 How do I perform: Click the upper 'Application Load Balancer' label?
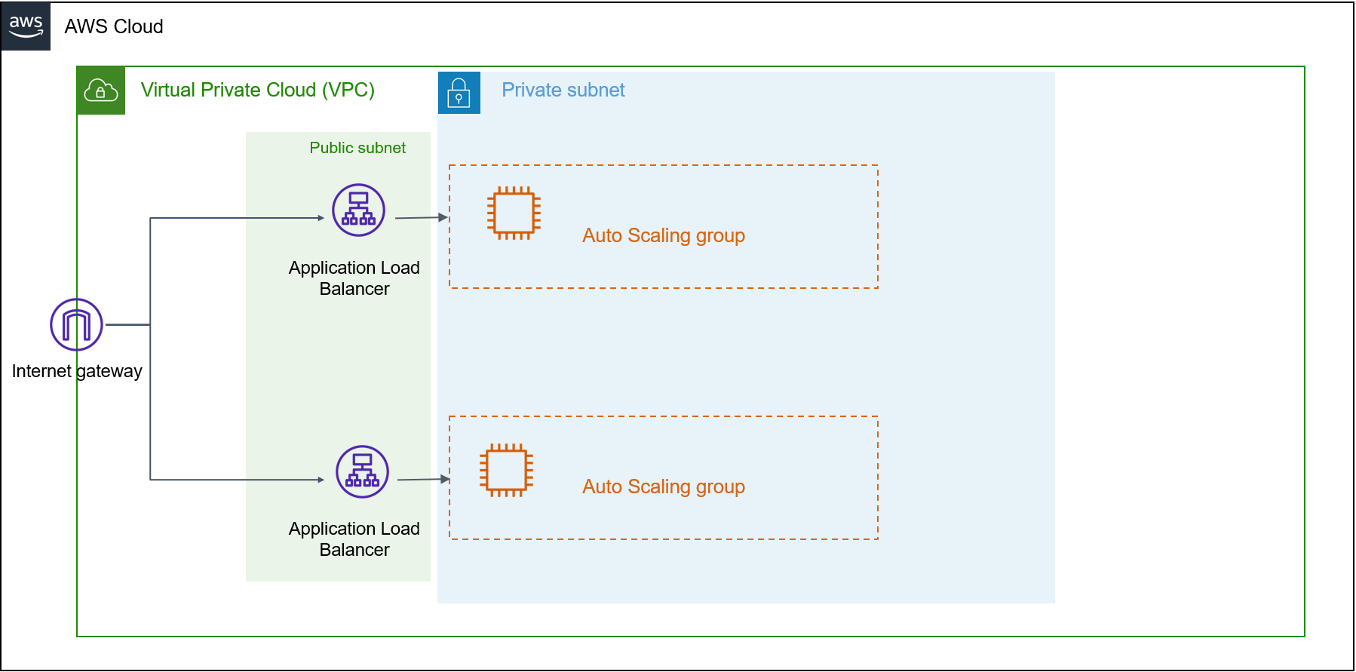pyautogui.click(x=354, y=278)
